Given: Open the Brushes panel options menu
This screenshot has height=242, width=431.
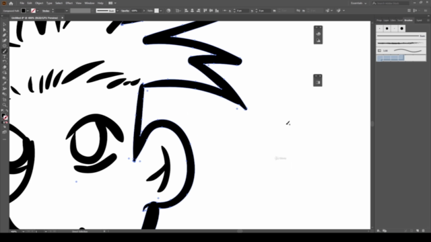Looking at the screenshot, I should [428, 20].
